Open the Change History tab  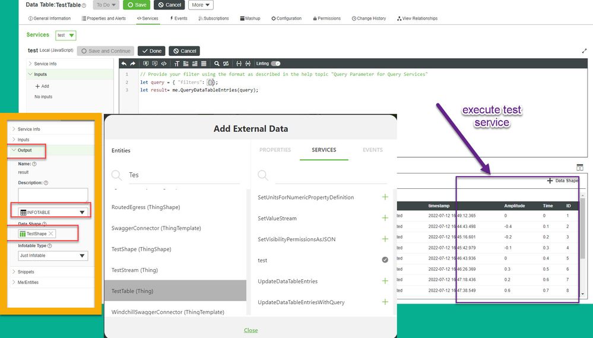[x=369, y=18]
